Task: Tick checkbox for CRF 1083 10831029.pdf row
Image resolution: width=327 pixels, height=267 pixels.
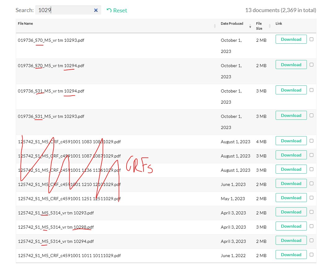Action: coord(311,141)
